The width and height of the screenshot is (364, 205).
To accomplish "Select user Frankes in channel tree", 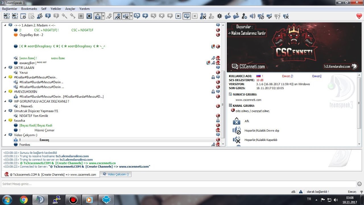I will tap(25, 145).
